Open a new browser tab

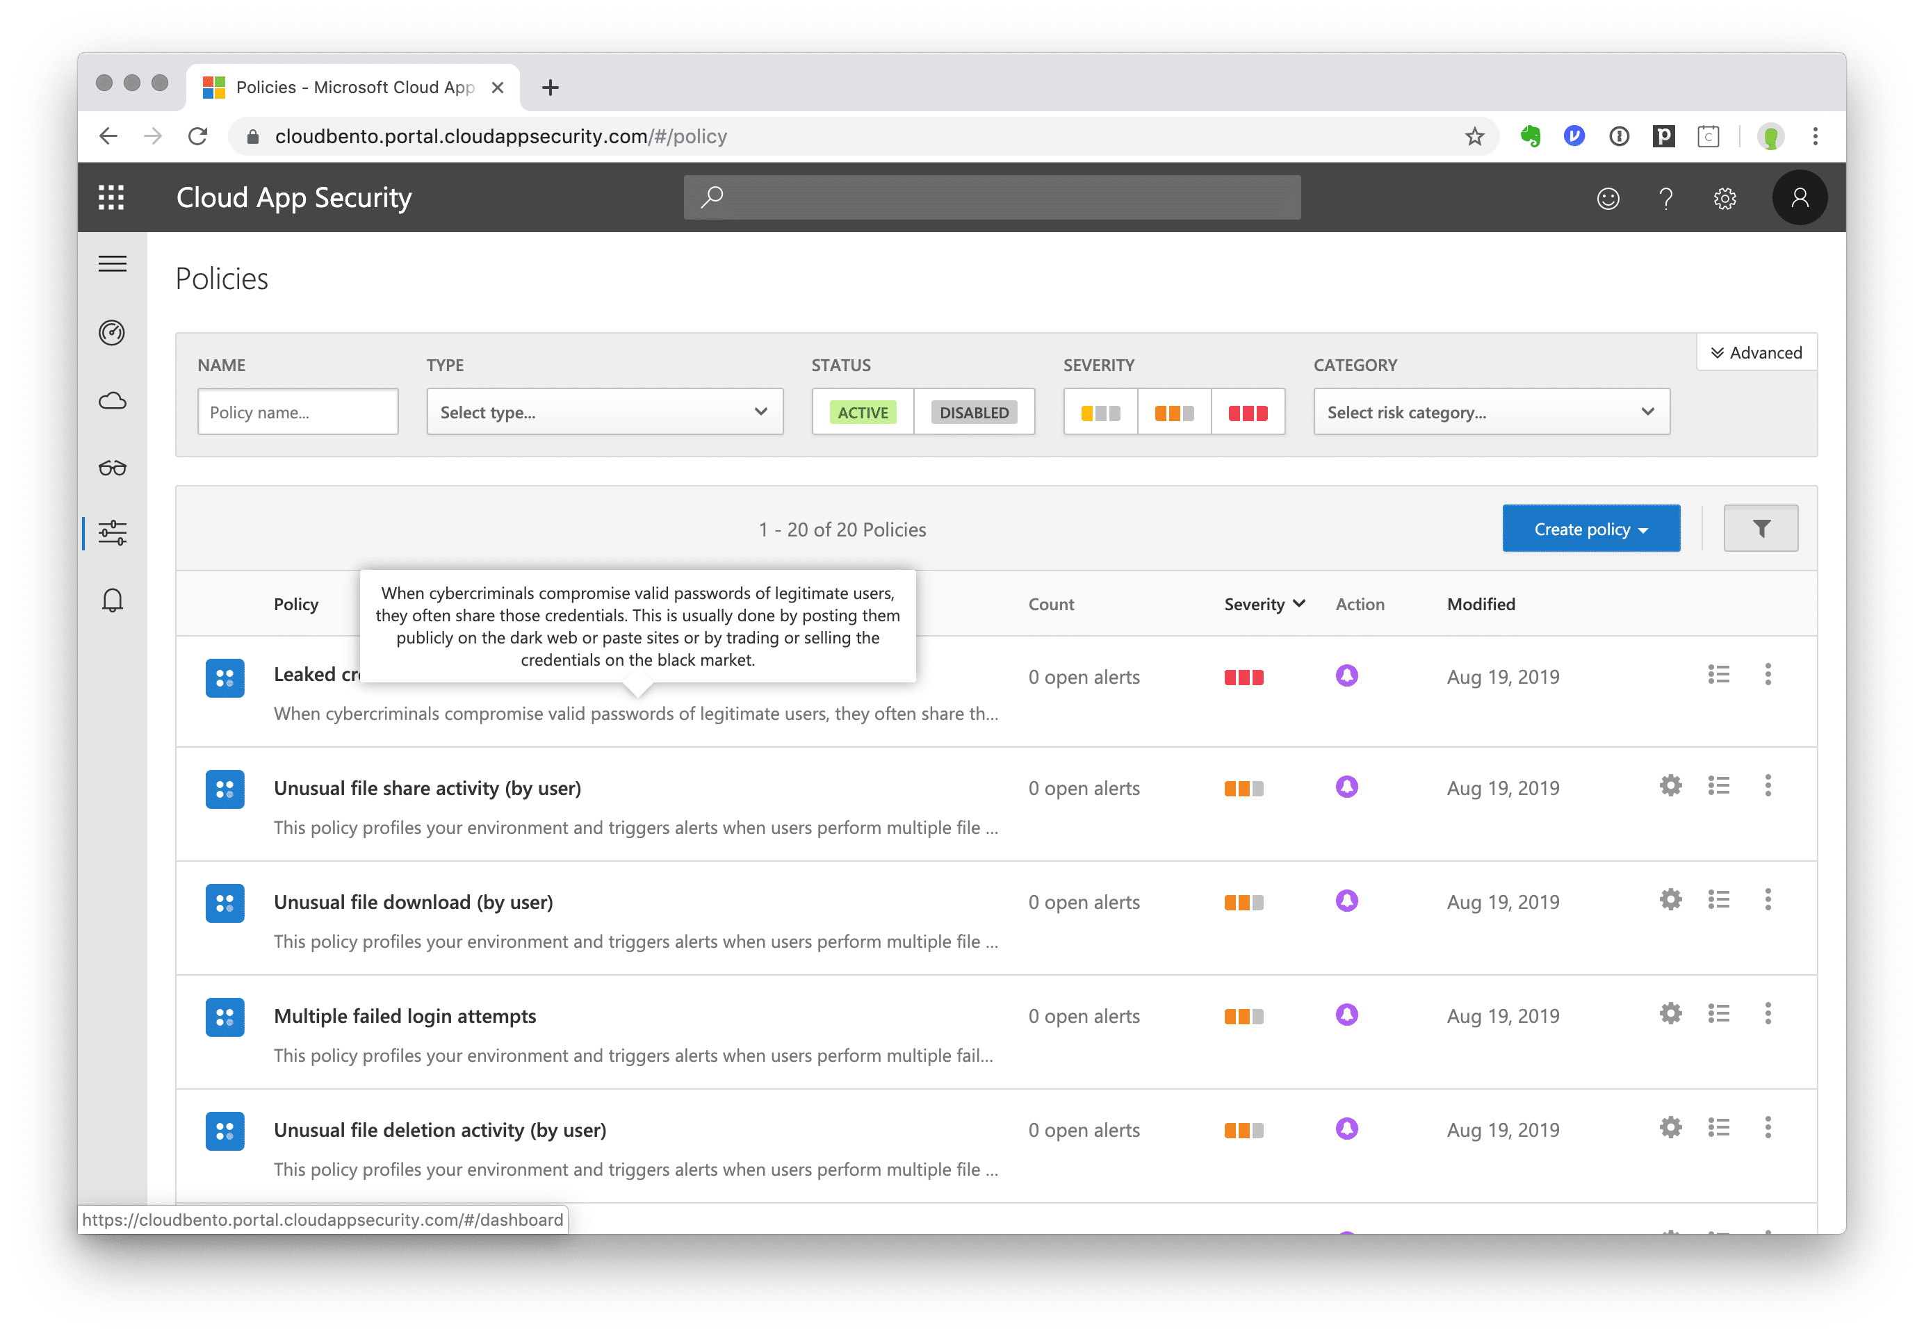tap(550, 87)
